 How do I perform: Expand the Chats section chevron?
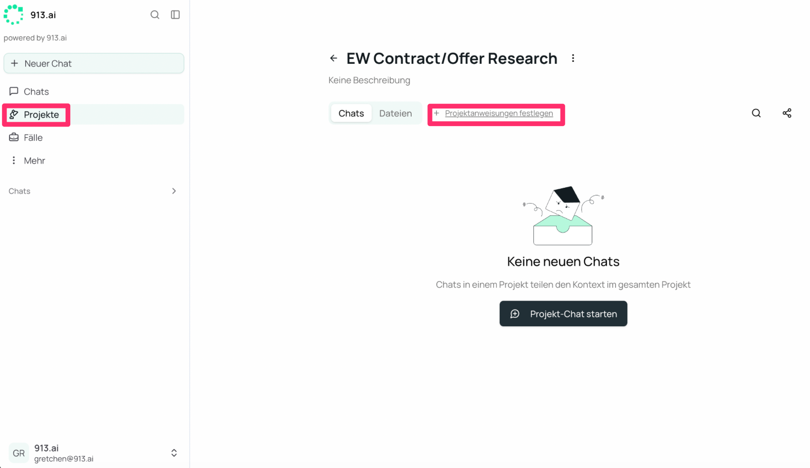pos(174,191)
